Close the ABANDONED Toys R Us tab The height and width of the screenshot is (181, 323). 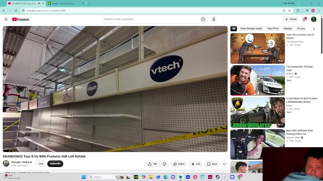(43, 3)
